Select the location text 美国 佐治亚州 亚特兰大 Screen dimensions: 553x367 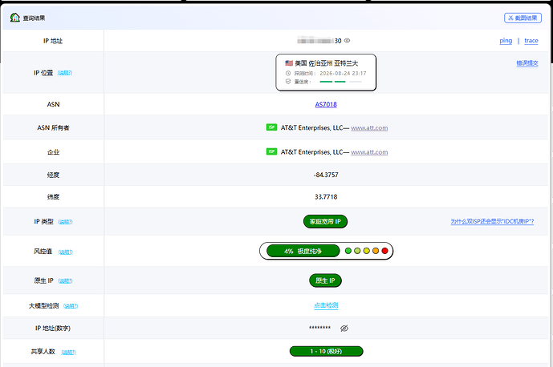(x=327, y=63)
